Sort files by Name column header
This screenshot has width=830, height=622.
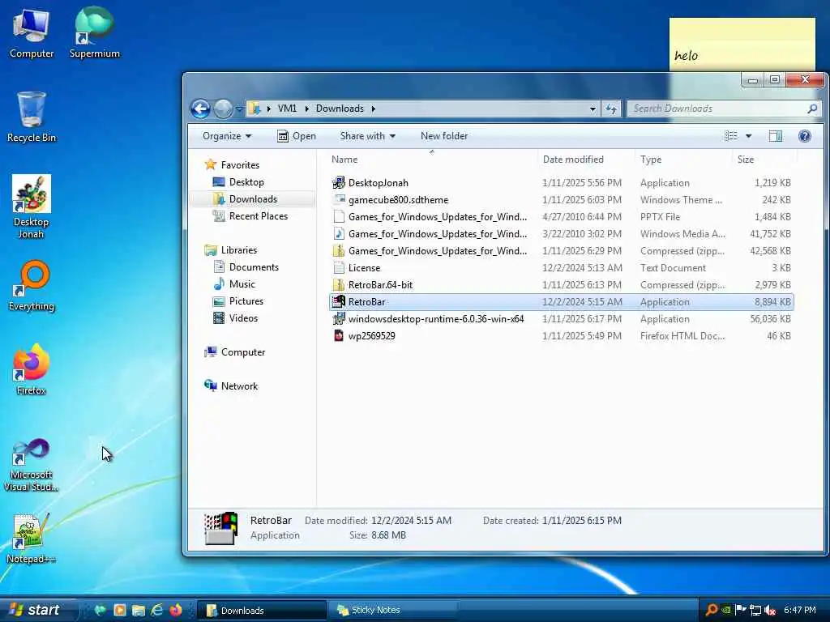pyautogui.click(x=344, y=160)
